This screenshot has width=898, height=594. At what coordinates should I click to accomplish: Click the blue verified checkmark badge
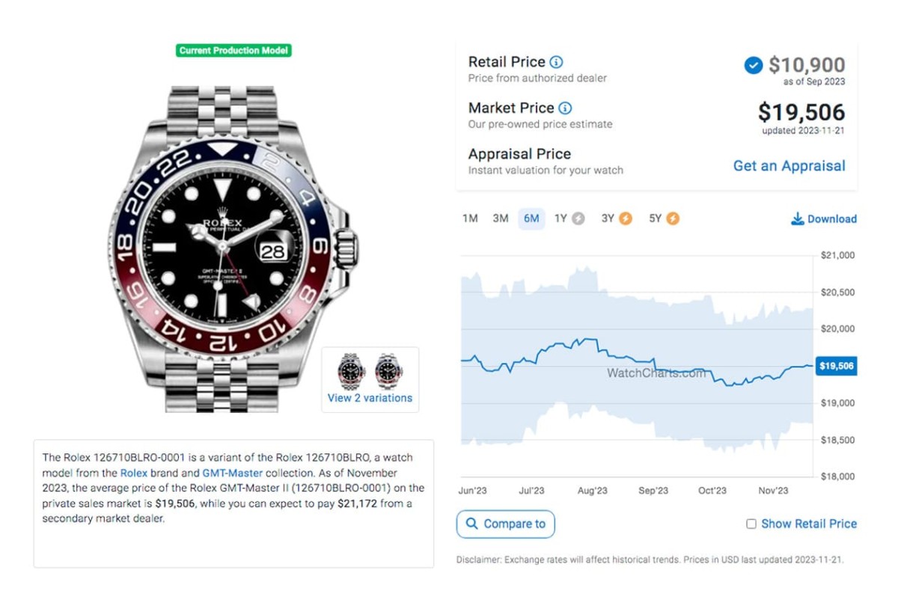[753, 66]
